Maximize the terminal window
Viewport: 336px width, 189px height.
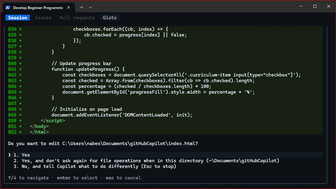[x=315, y=6]
